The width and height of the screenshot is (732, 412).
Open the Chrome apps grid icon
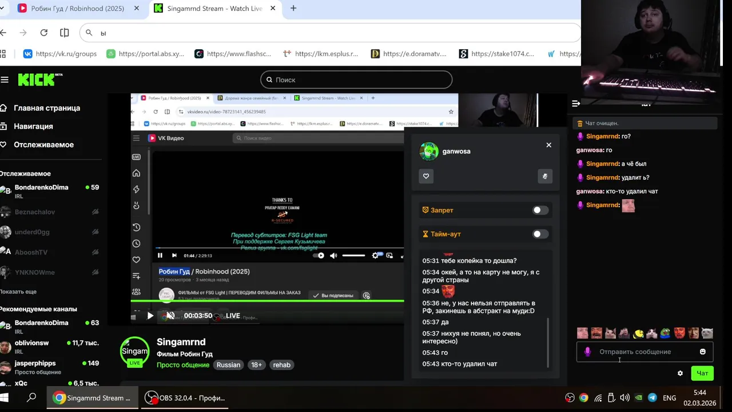pyautogui.click(x=3, y=54)
